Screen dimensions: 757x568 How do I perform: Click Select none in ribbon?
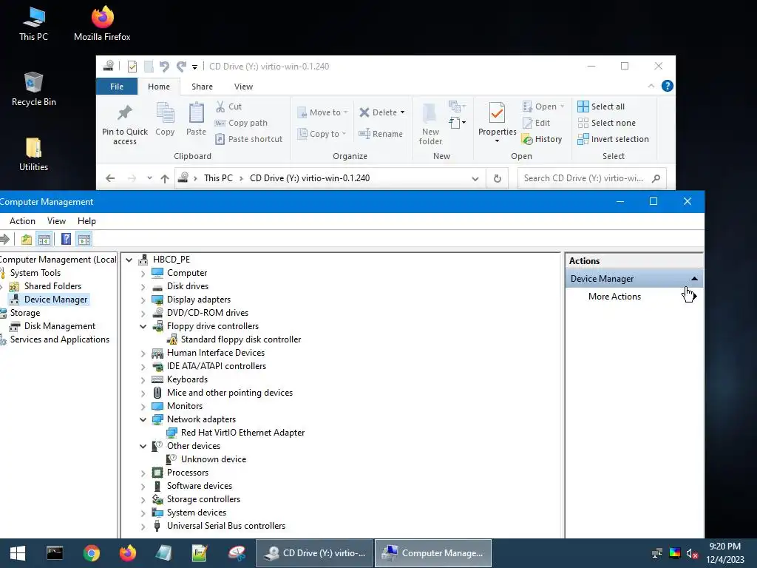tap(606, 123)
